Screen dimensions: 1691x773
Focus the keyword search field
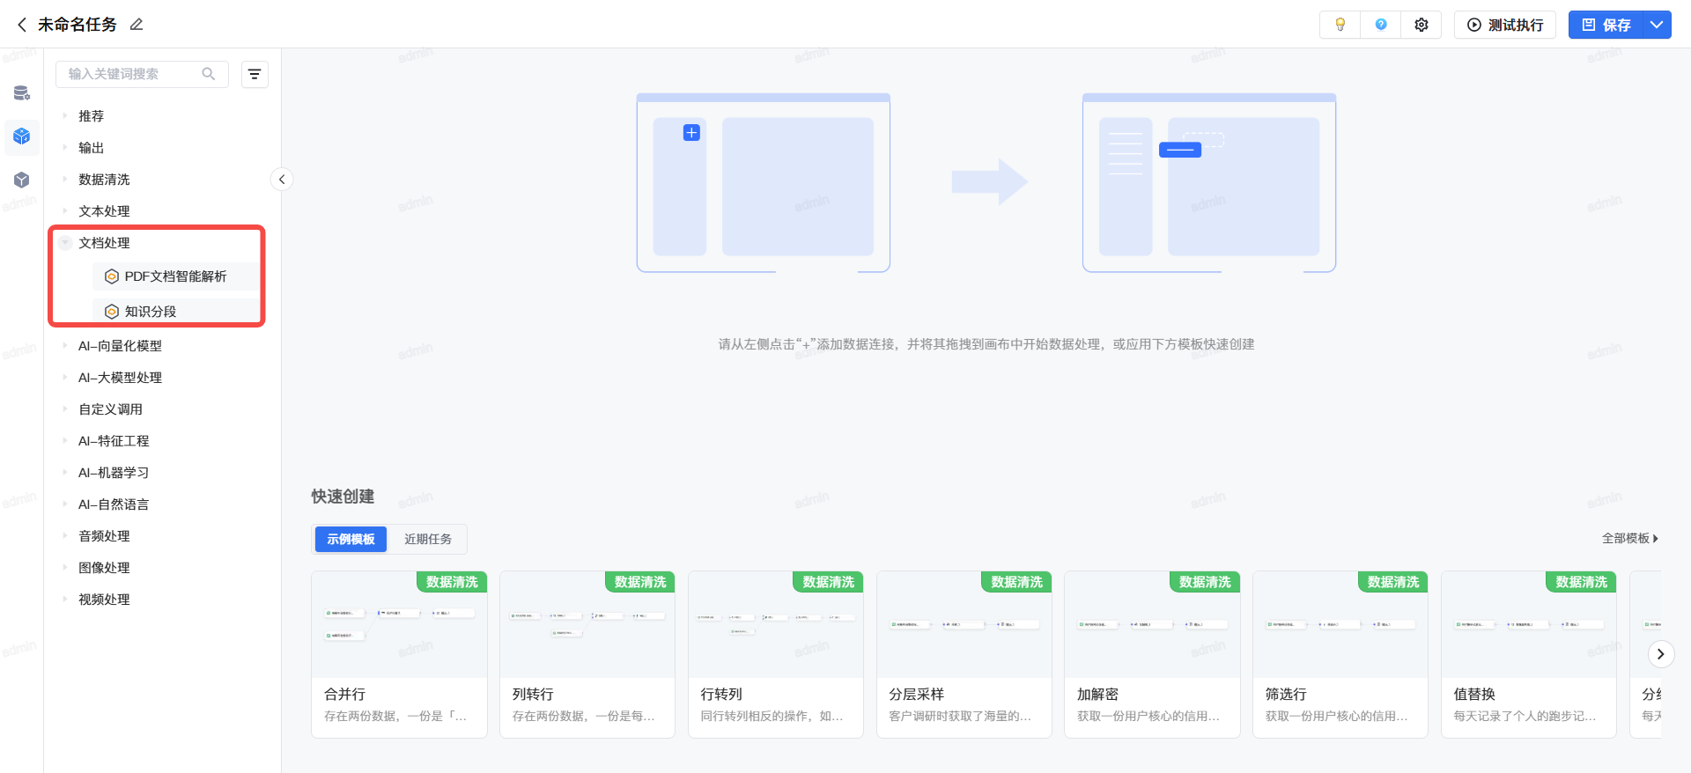[x=142, y=74]
